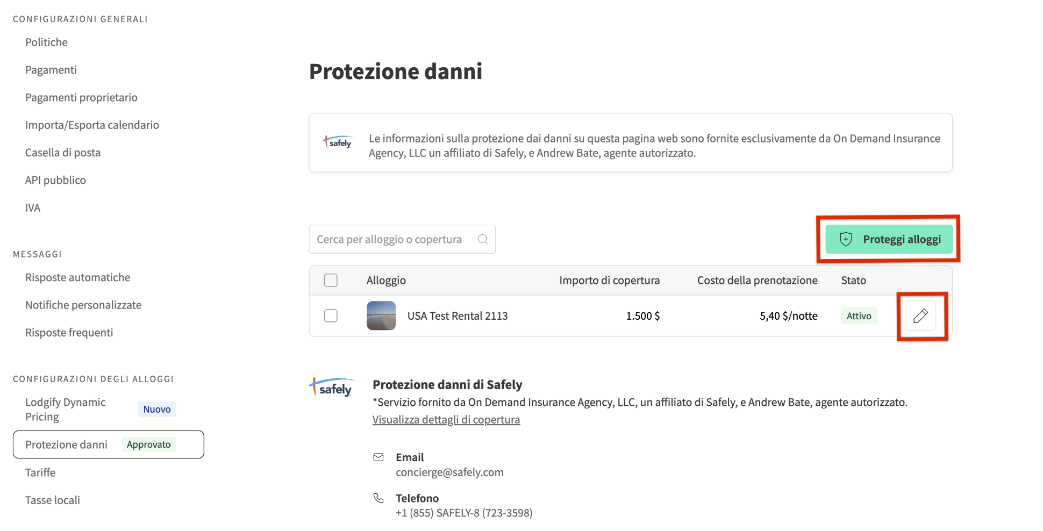Open the Protezione danni menu item
1043x531 pixels.
coord(66,444)
